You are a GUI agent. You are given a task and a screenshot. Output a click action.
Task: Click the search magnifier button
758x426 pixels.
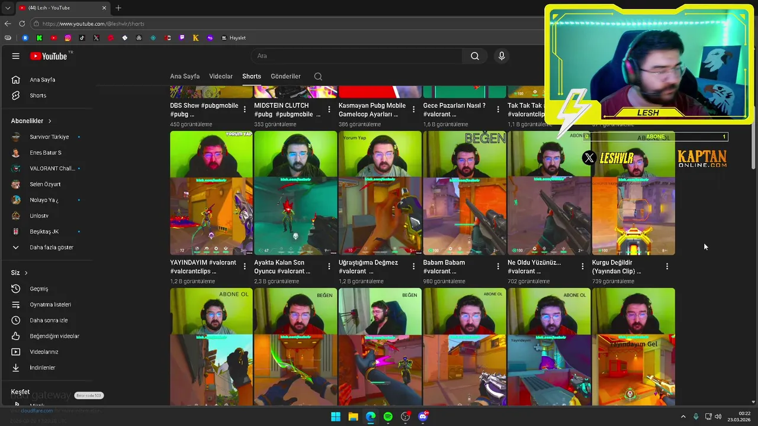coord(475,56)
